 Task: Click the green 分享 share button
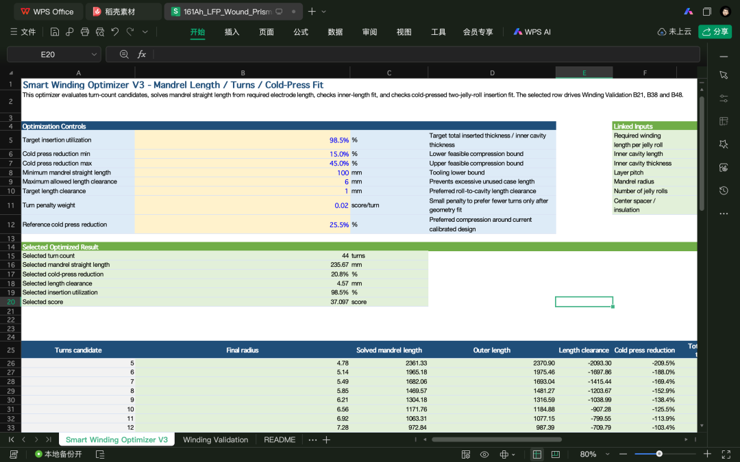(x=715, y=31)
